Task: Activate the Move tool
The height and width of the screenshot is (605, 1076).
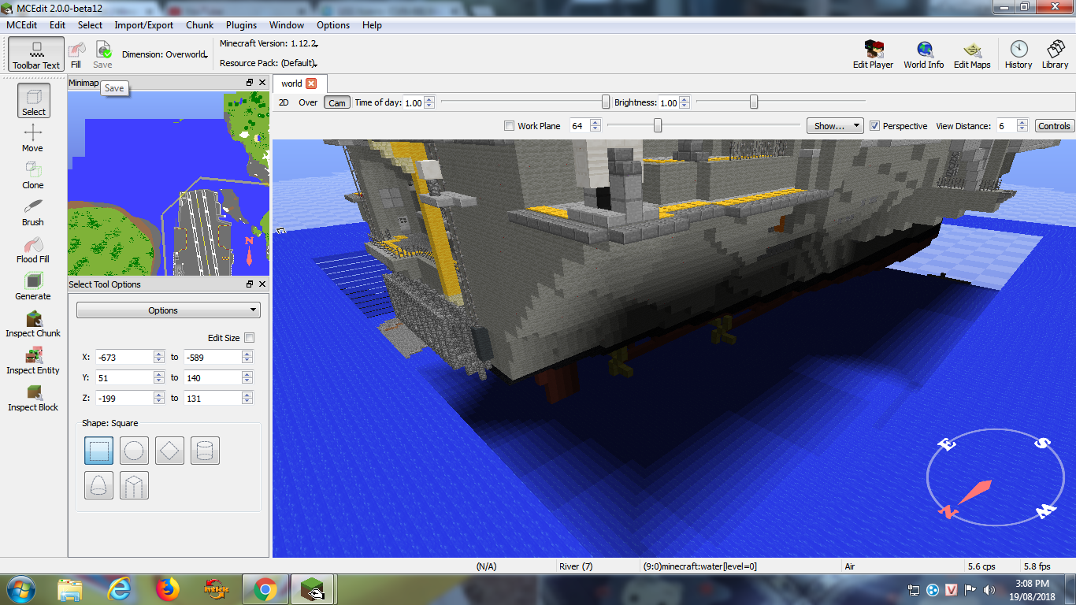Action: (33, 138)
